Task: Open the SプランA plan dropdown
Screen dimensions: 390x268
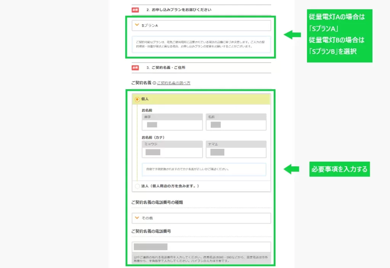Action: click(x=201, y=25)
